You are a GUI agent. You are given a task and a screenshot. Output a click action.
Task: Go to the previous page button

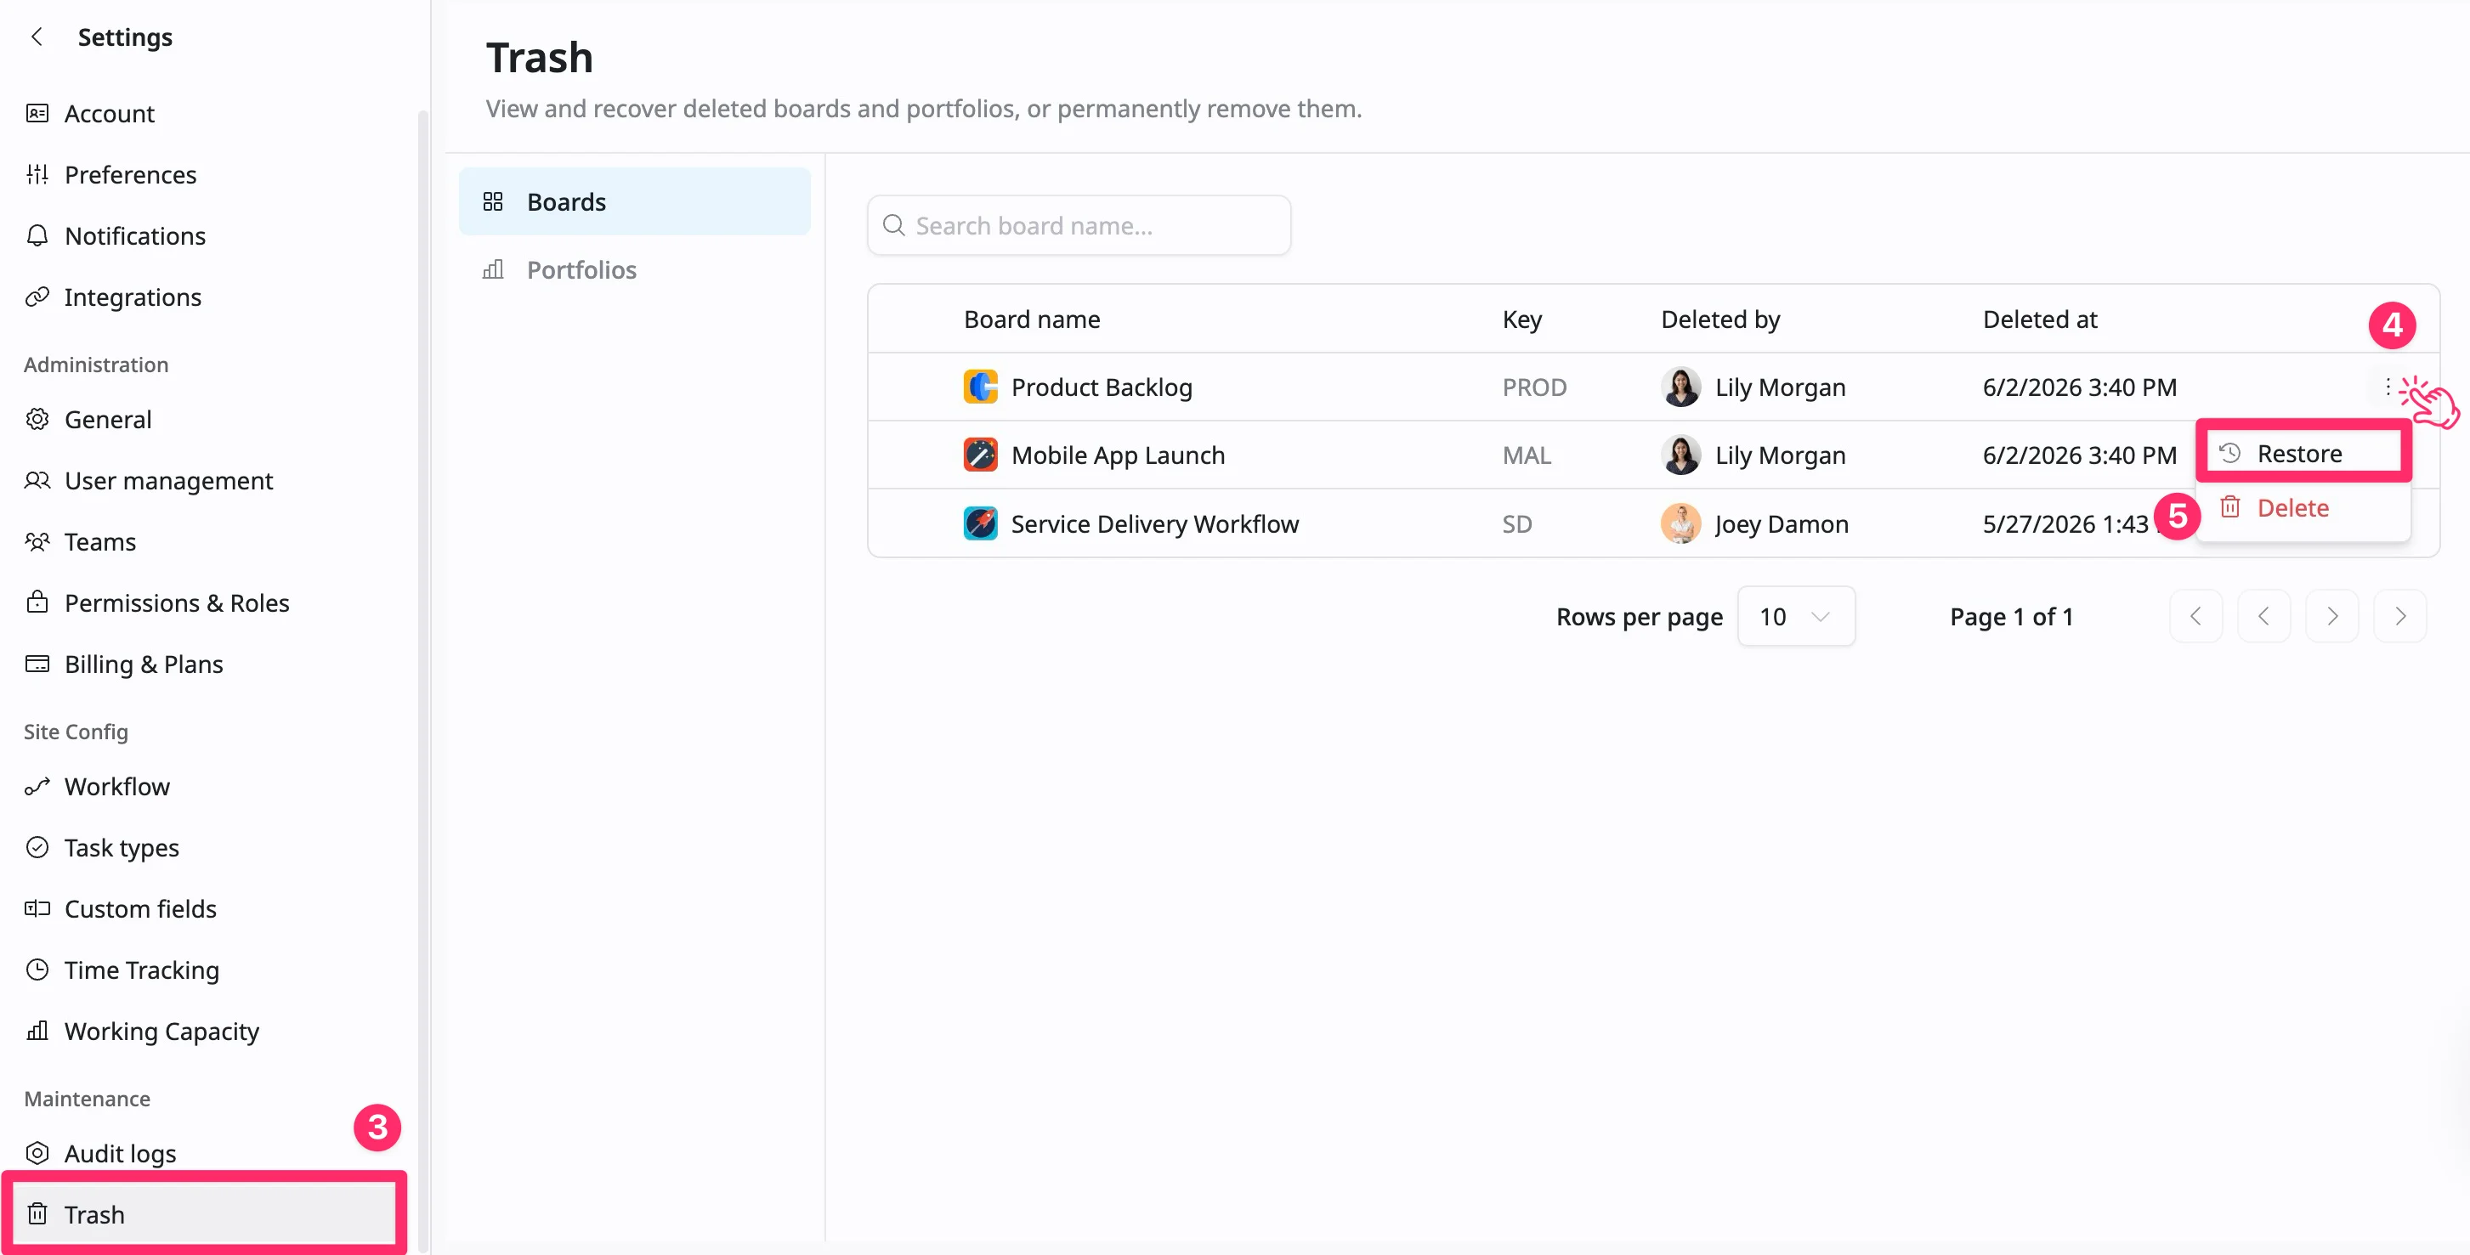[2263, 617]
